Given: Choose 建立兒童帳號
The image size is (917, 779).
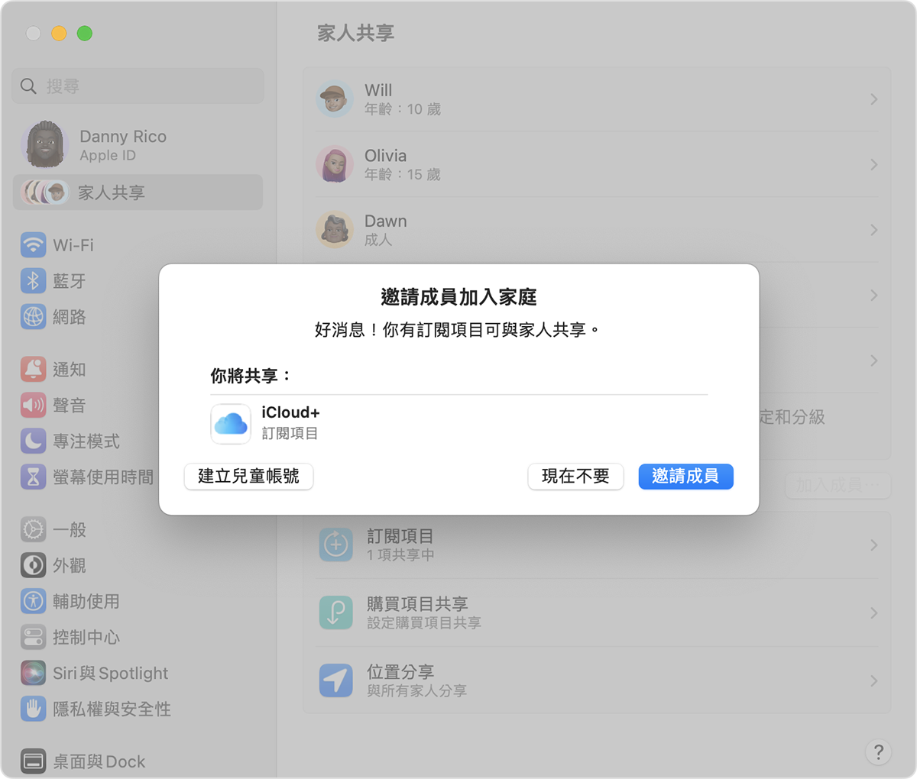Looking at the screenshot, I should [248, 477].
